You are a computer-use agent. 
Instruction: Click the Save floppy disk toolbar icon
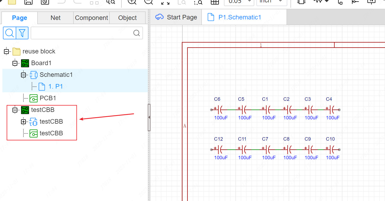[28, 2]
